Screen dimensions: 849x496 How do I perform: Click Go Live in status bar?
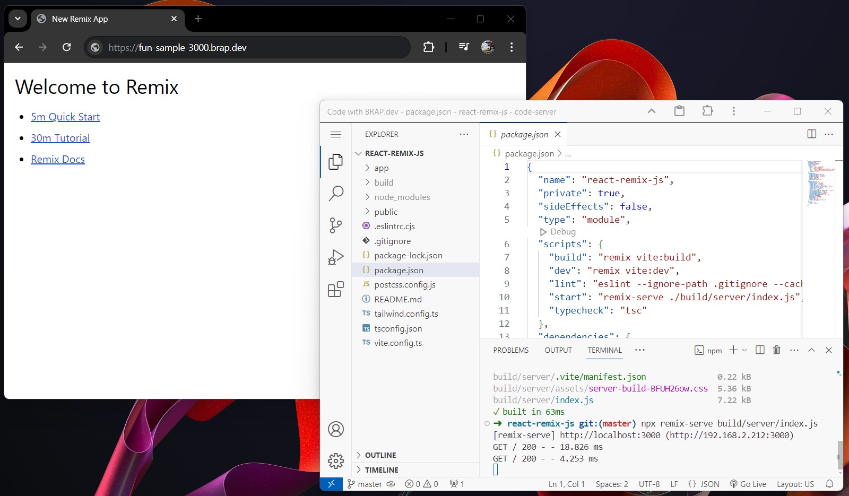(x=748, y=484)
